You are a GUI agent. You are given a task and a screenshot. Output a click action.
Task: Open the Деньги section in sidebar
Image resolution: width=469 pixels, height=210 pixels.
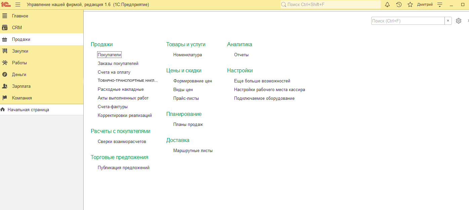point(19,74)
